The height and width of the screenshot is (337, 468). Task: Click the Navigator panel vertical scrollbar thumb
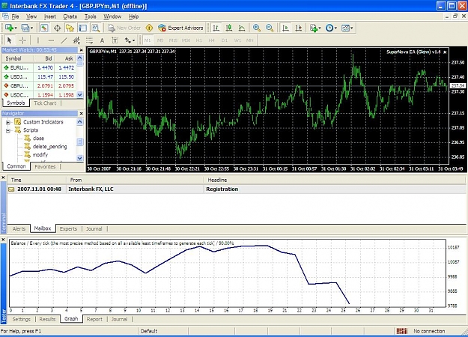[79, 142]
